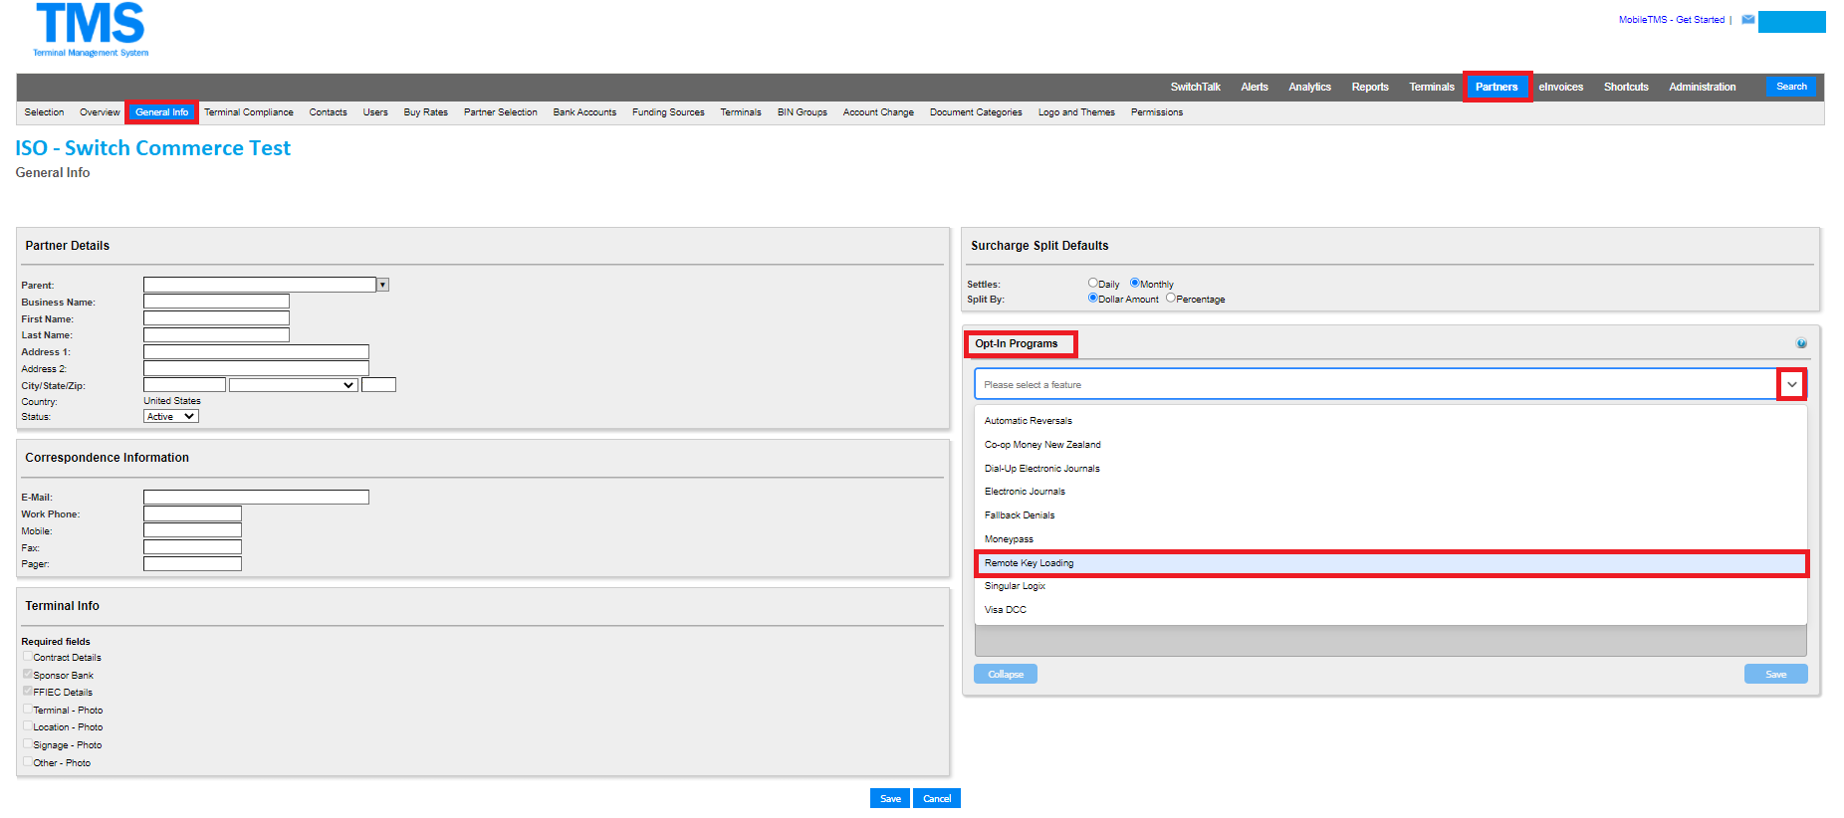Switch to Selection tab

[x=44, y=112]
